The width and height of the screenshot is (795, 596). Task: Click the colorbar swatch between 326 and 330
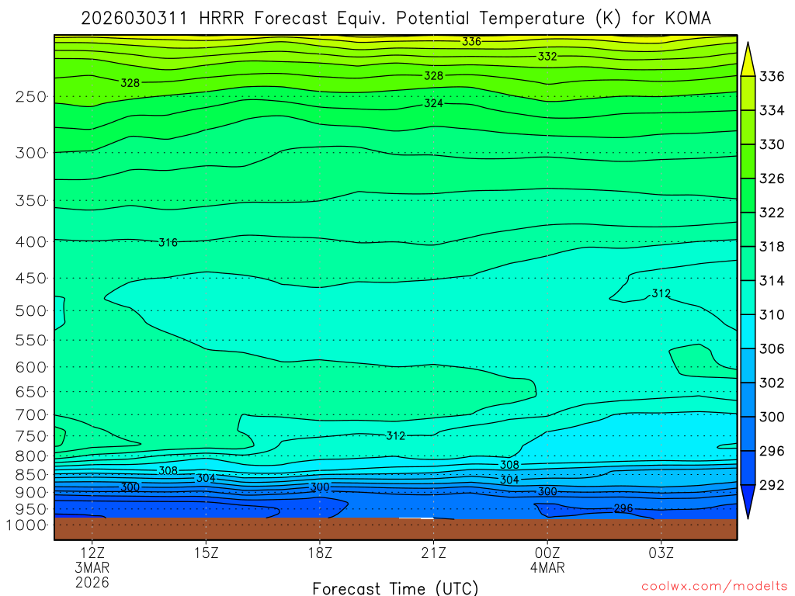(748, 161)
